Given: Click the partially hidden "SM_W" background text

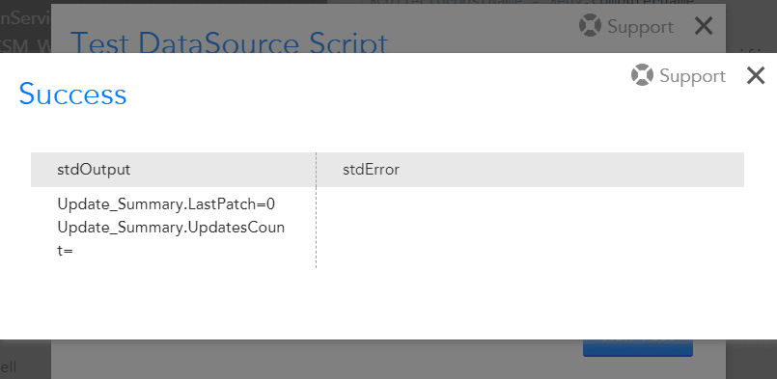Looking at the screenshot, I should click(x=25, y=45).
